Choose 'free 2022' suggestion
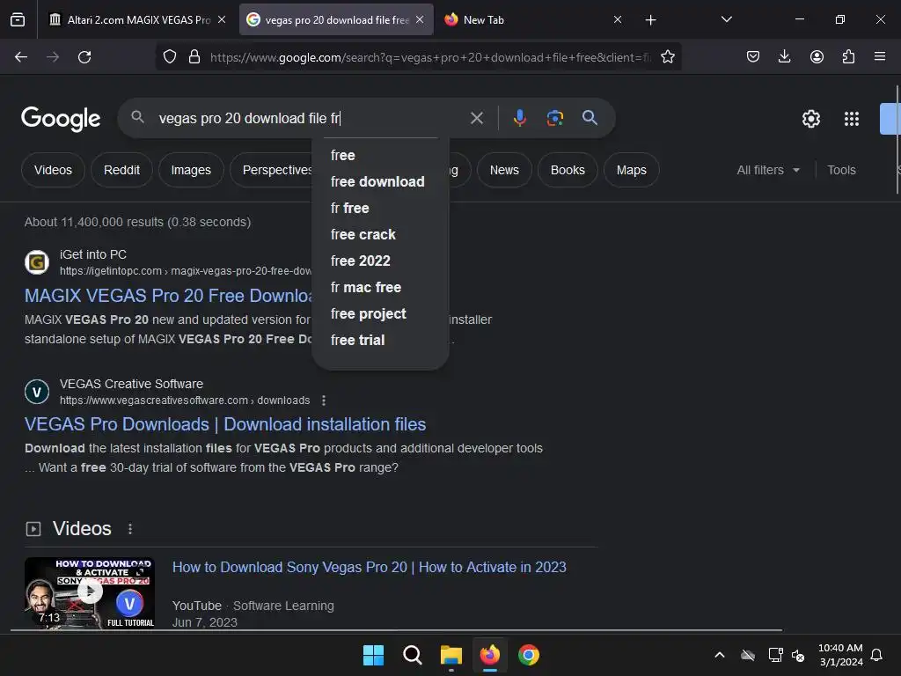901x676 pixels. click(x=380, y=261)
